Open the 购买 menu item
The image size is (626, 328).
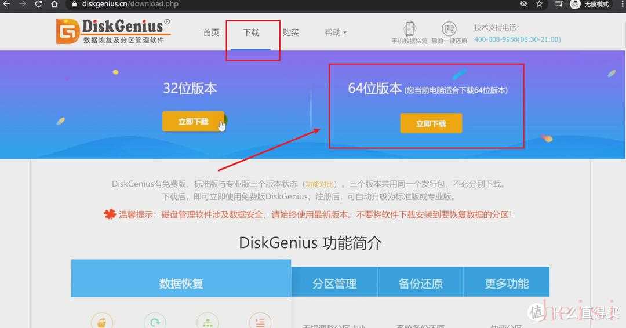pyautogui.click(x=290, y=32)
